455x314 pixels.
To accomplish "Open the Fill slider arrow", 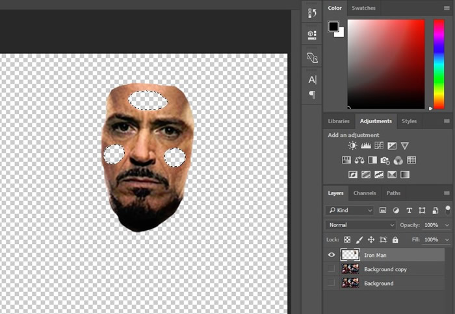I will 447,240.
